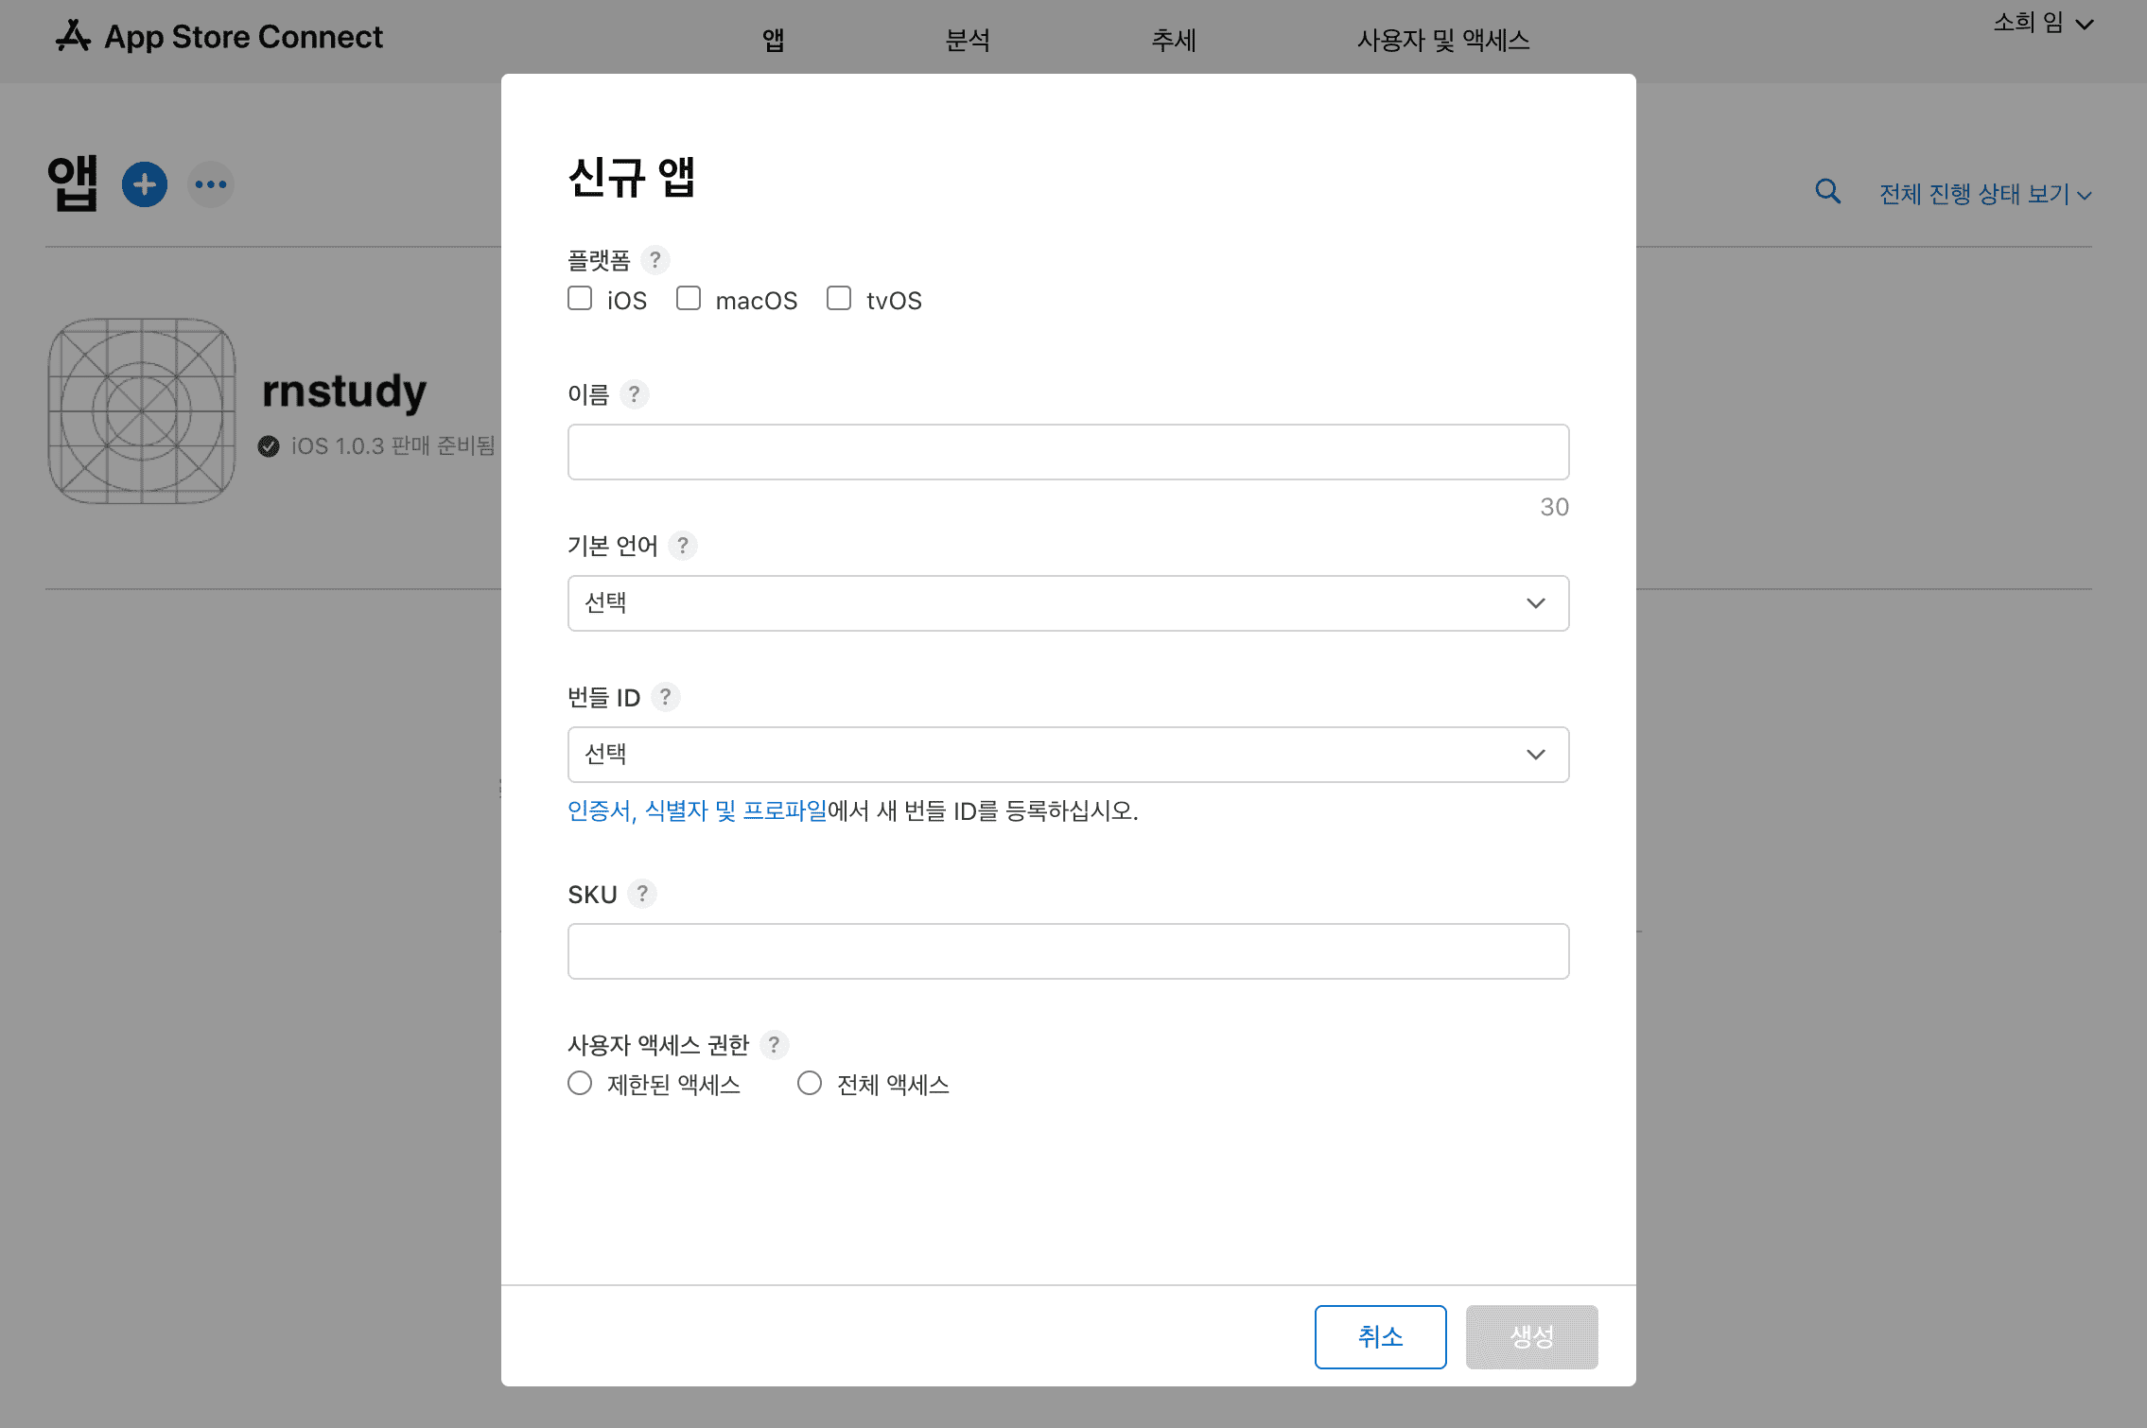2147x1428 pixels.
Task: Open the 인증서, 식별자 및 프로파일 link
Action: (x=697, y=810)
